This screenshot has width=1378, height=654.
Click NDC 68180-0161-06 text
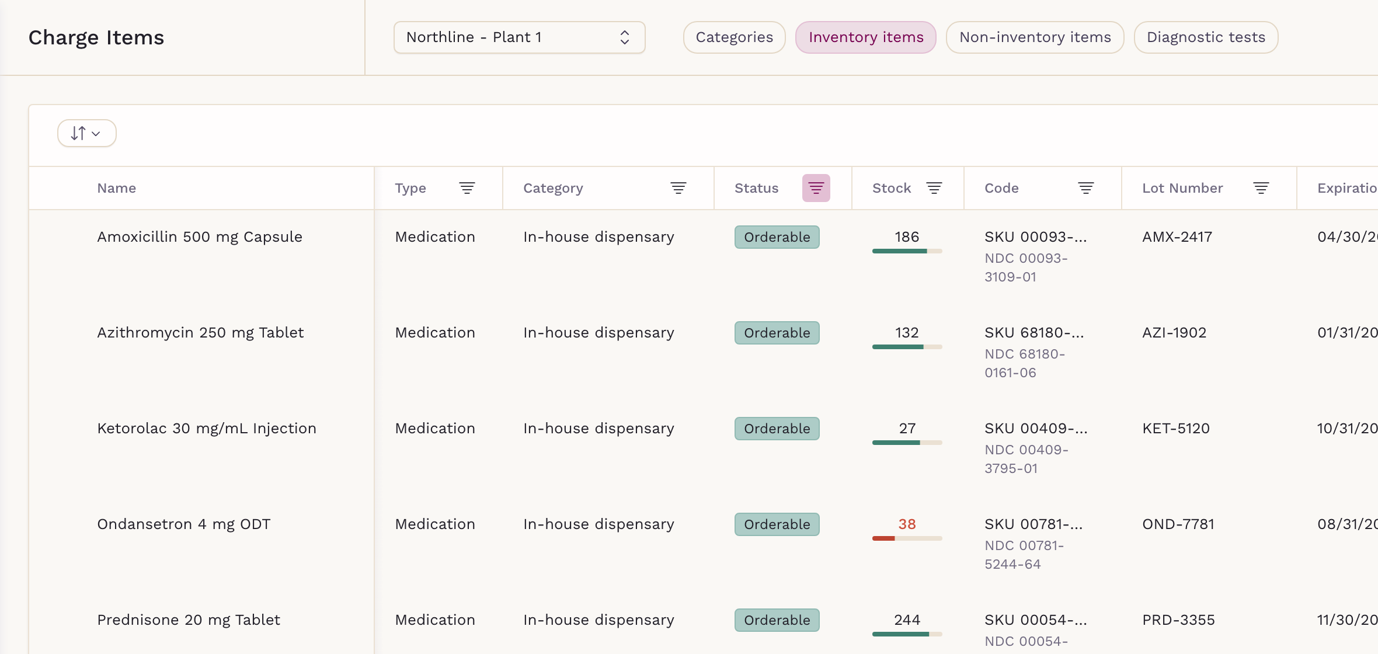(1025, 363)
